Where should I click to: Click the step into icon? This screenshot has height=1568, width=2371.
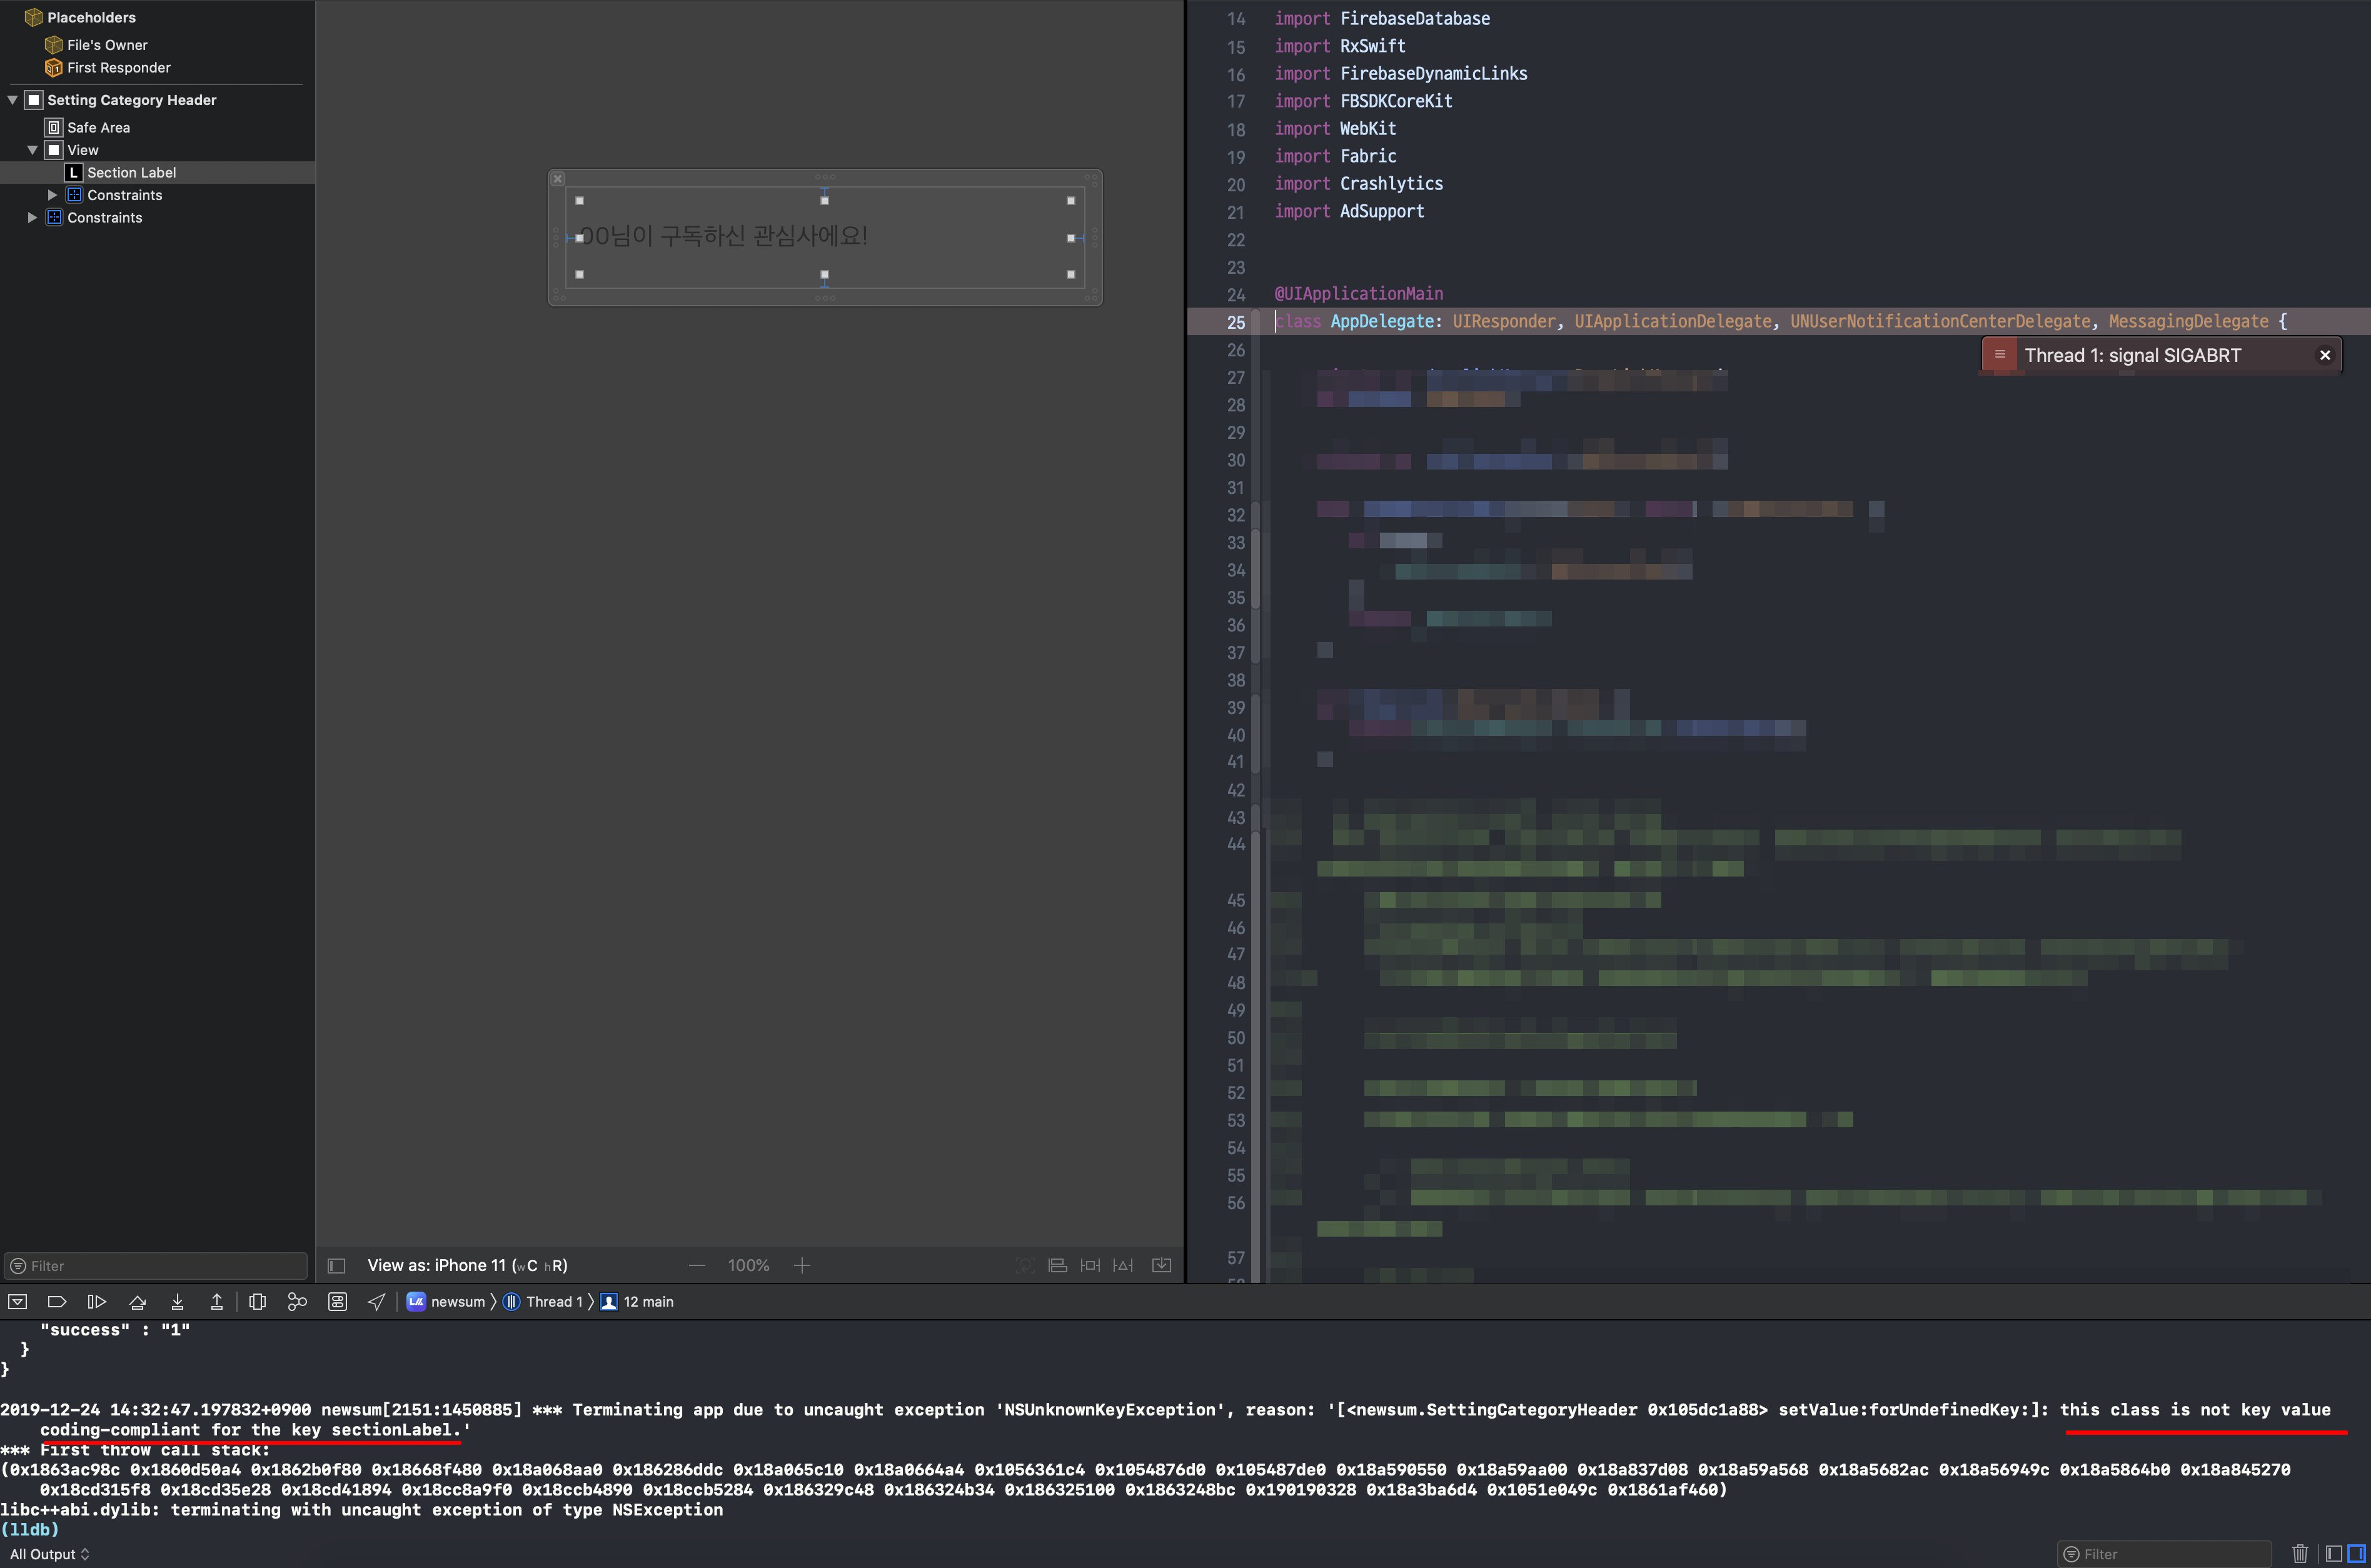177,1301
